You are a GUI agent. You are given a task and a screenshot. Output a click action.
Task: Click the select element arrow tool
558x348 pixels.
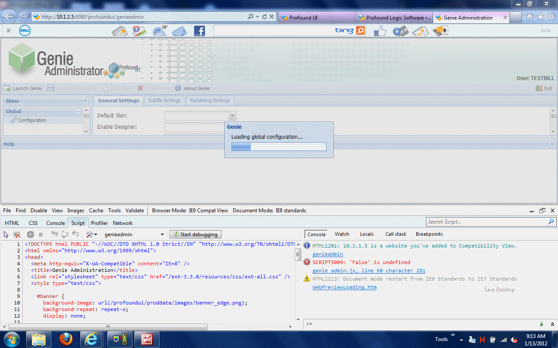click(6, 234)
